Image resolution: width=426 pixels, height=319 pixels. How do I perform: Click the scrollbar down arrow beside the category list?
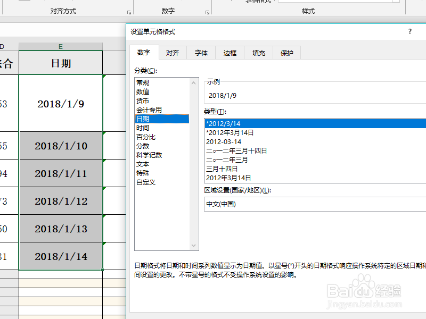[193, 246]
